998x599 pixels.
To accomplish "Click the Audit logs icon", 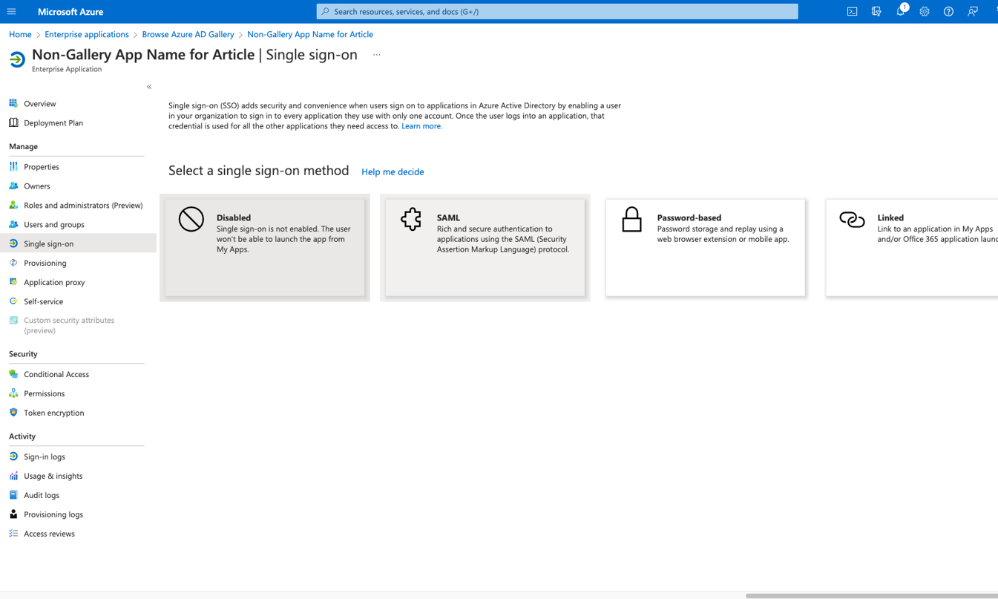I will click(13, 495).
